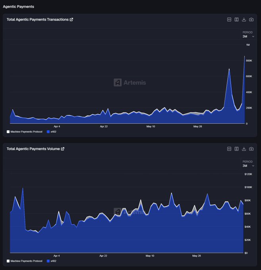Image resolution: width=261 pixels, height=270 pixels.
Task: Click the $100K axis label on Volume chart
Action: [x=248, y=187]
